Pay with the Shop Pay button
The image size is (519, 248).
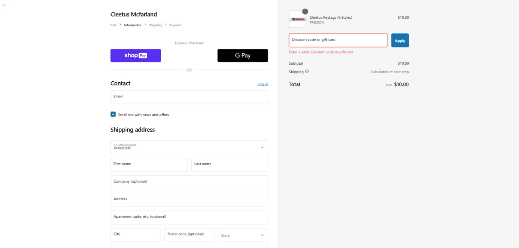coord(136,55)
